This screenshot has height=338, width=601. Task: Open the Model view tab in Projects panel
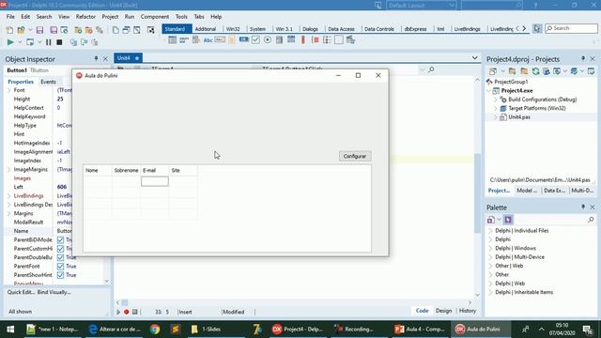(x=527, y=191)
